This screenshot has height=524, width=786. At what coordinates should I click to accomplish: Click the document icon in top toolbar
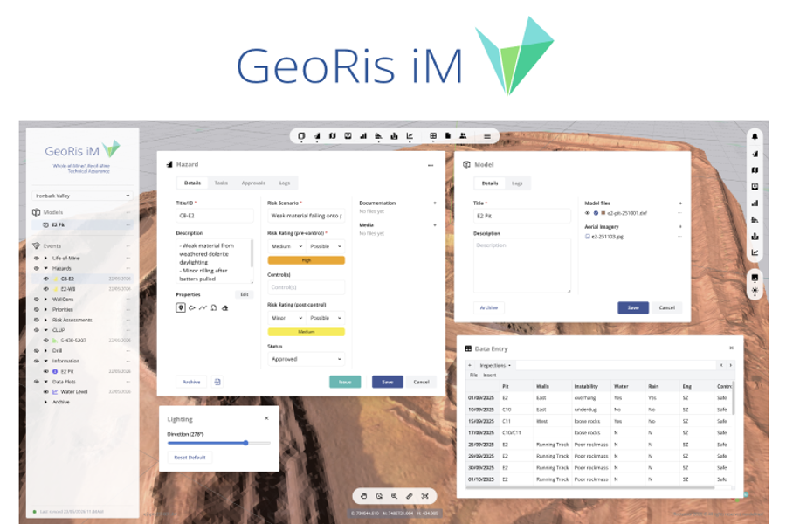448,136
